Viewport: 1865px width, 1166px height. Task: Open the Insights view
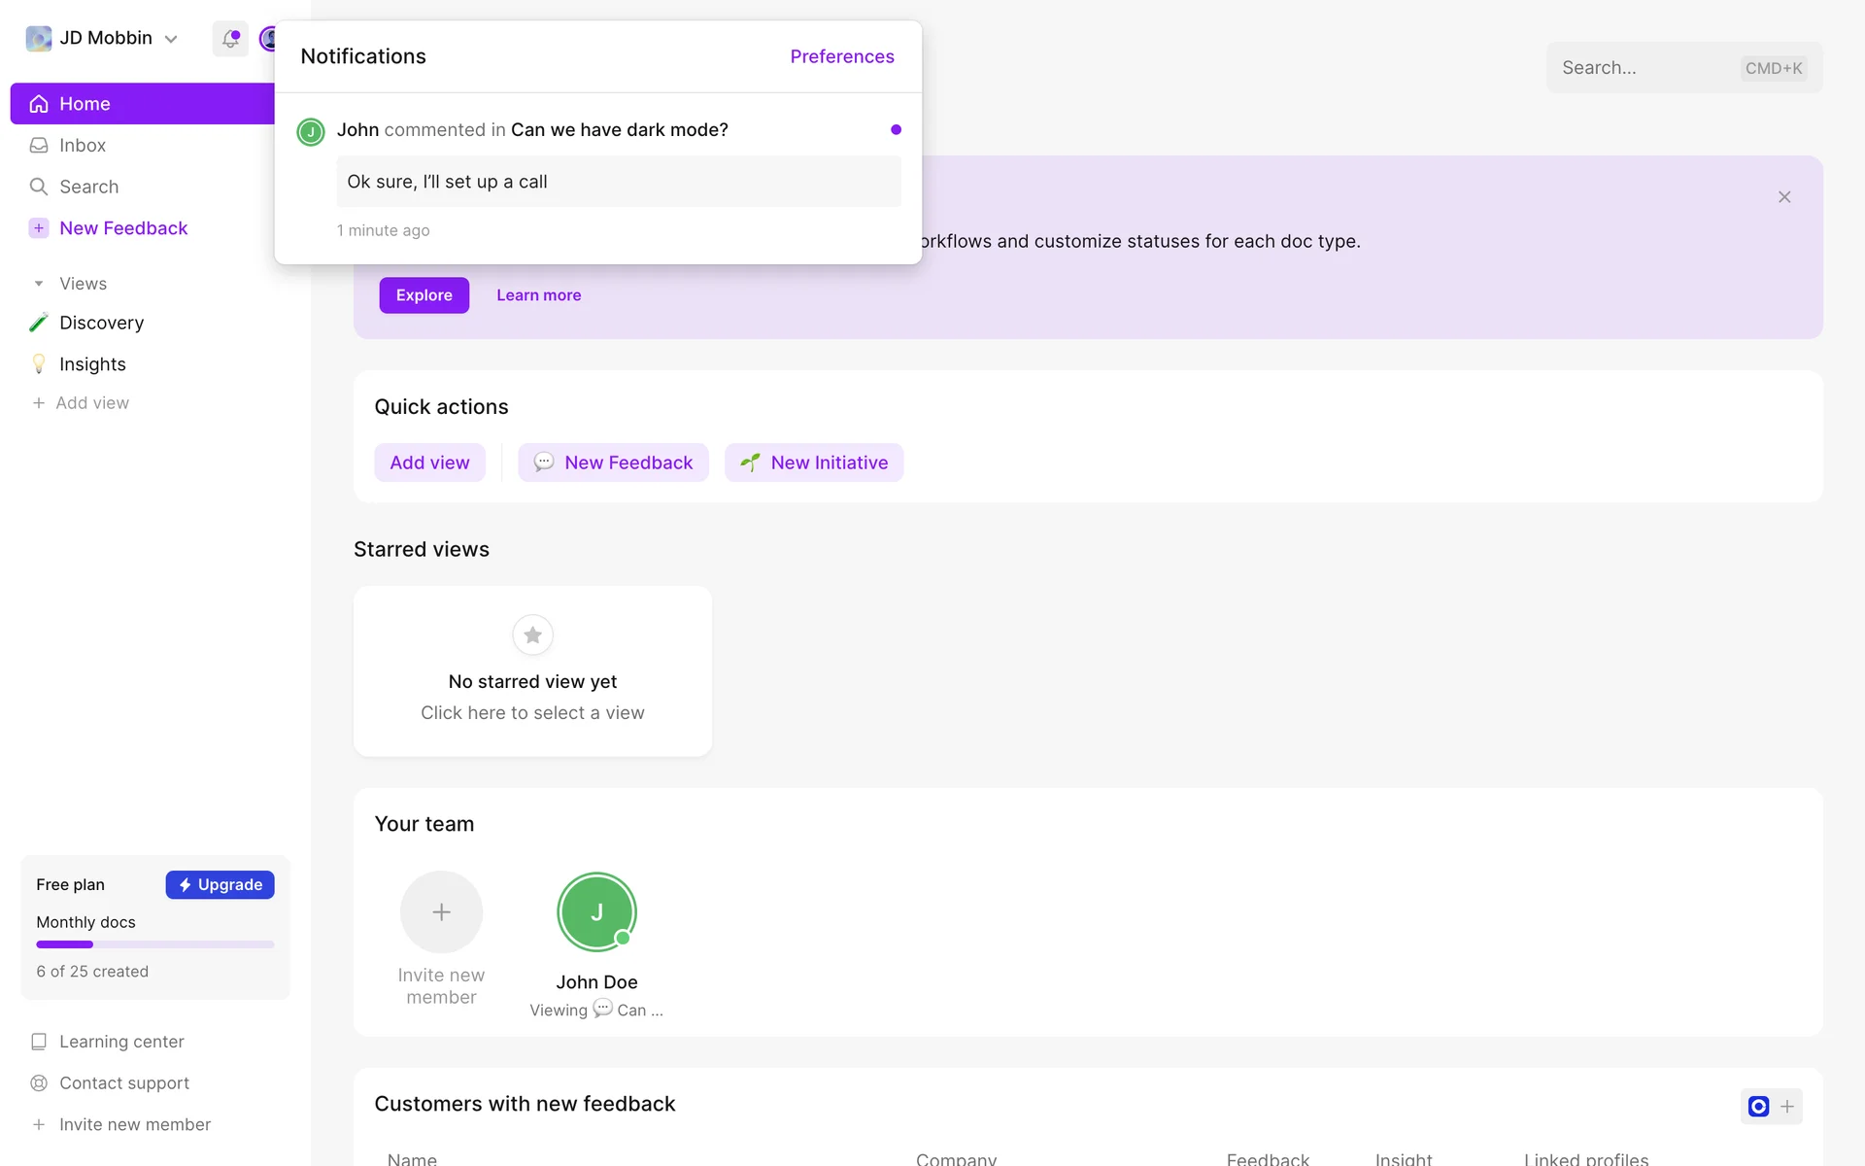point(92,364)
